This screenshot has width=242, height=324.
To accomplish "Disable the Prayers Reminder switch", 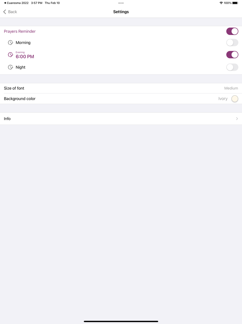I will (232, 31).
